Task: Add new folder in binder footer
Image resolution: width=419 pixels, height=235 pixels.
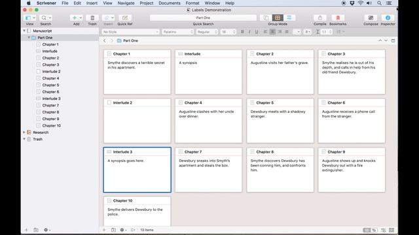Action: (36, 230)
